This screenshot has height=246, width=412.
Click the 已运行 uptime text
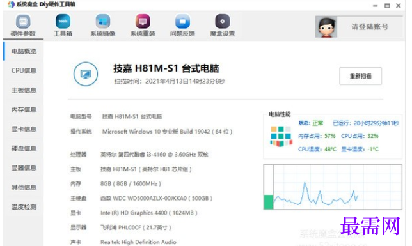pos(366,123)
